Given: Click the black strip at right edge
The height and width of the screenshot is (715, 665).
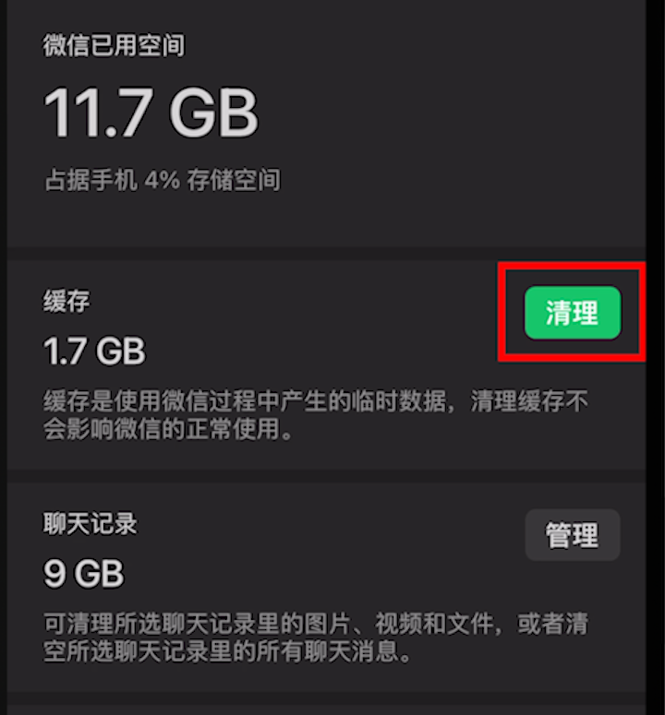Looking at the screenshot, I should (x=656, y=358).
